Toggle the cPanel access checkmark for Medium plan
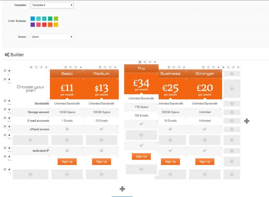This screenshot has height=197, width=269. click(101, 129)
